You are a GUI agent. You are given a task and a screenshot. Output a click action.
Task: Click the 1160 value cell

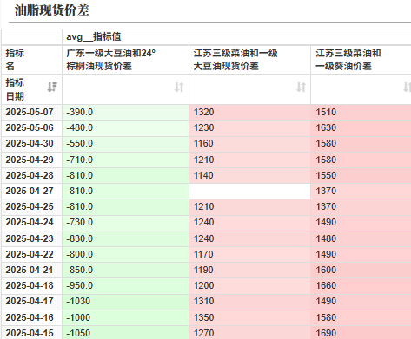(249, 143)
